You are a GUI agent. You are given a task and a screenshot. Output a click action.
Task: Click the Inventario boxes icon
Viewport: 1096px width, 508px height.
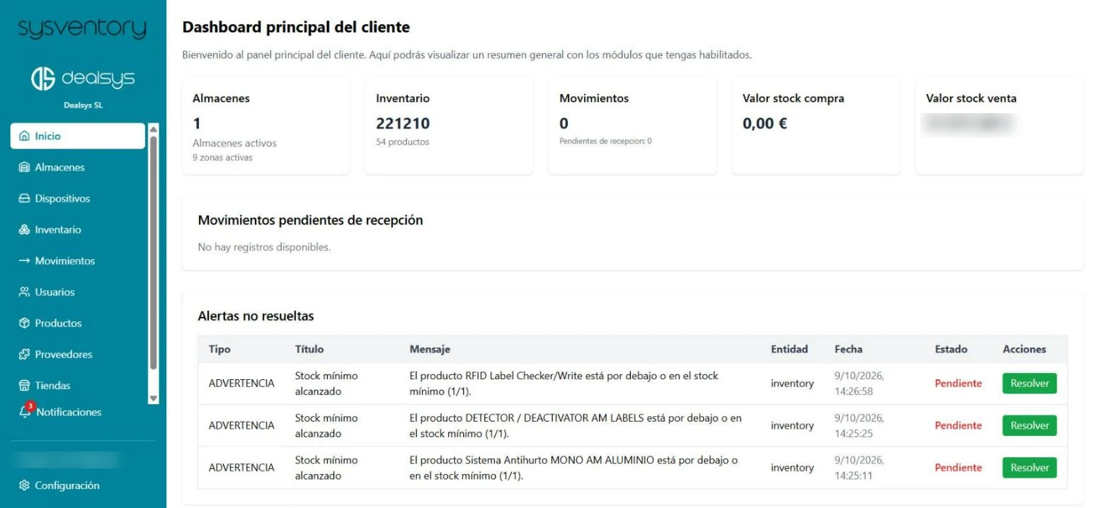(x=24, y=230)
